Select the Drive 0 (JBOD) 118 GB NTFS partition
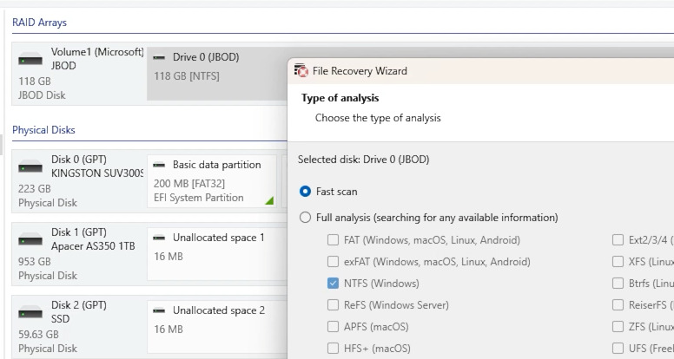 coord(217,74)
